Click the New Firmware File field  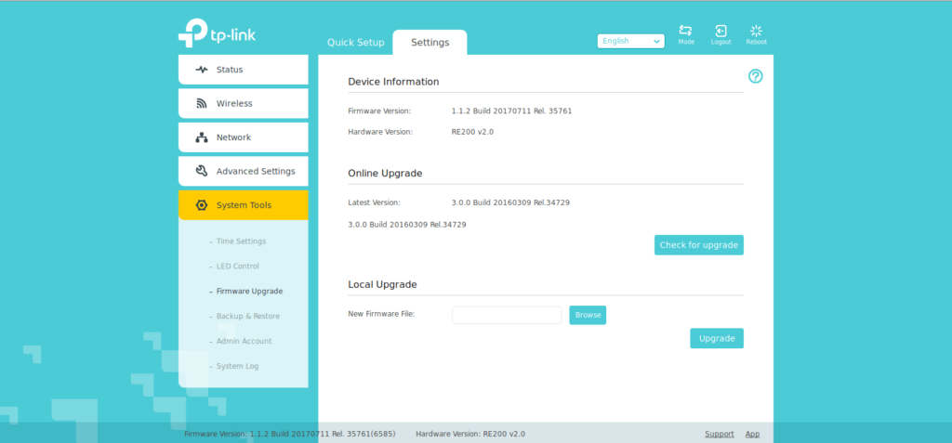[507, 315]
